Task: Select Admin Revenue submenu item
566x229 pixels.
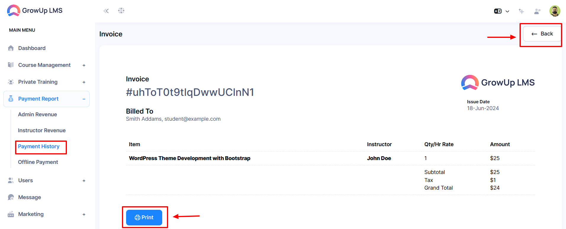Action: click(37, 114)
